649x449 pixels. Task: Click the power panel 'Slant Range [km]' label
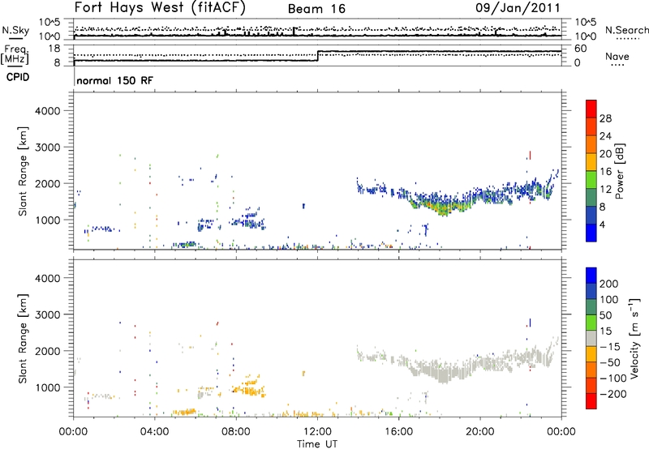point(23,171)
